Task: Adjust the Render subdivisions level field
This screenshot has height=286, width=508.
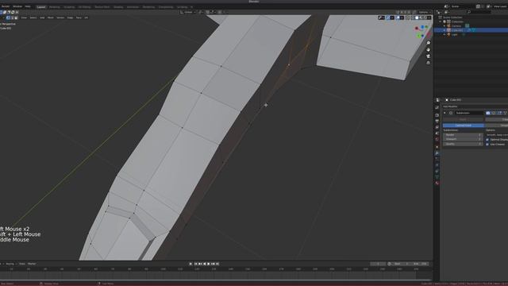Action: coord(463,134)
